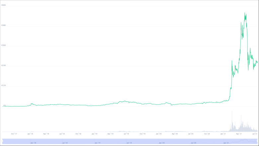The width and height of the screenshot is (259, 146).
Task: Click the €120 y-axis label
Action: [x=3, y=85]
